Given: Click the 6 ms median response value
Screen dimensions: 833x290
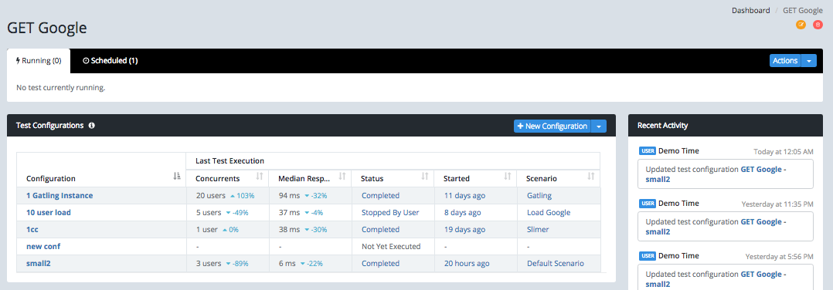Looking at the screenshot, I should pos(287,264).
